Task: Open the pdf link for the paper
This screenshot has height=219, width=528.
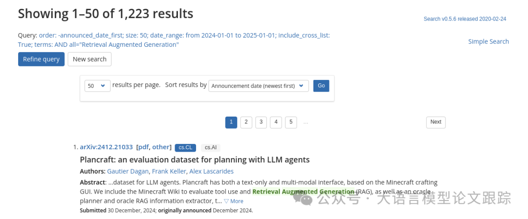Action: (x=143, y=147)
